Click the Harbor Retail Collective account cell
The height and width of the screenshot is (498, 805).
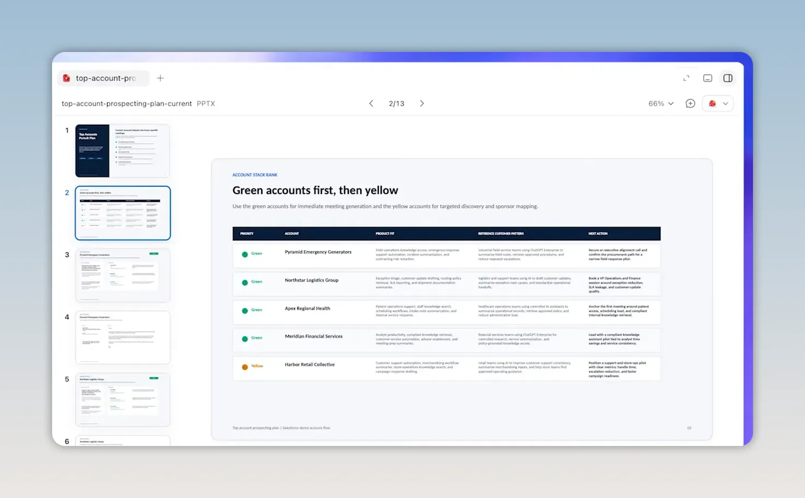(x=309, y=364)
